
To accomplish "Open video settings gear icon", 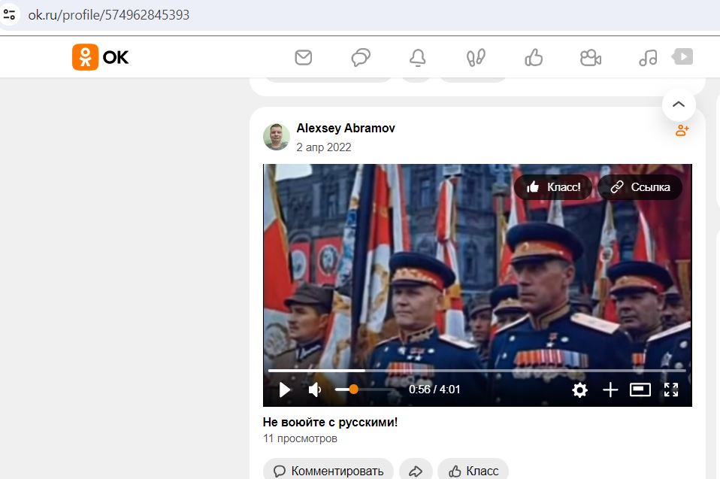I will [580, 390].
